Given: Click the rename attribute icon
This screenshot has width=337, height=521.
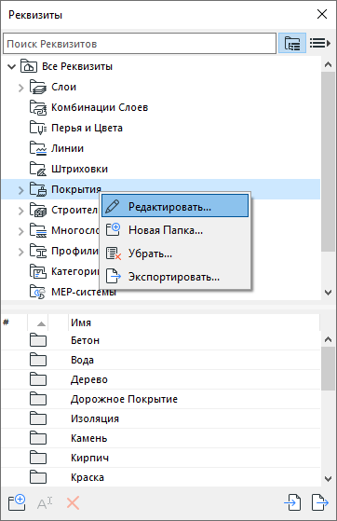Looking at the screenshot, I should (x=45, y=503).
